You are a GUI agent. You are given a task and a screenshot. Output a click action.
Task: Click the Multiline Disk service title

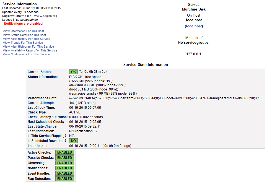click(x=194, y=9)
